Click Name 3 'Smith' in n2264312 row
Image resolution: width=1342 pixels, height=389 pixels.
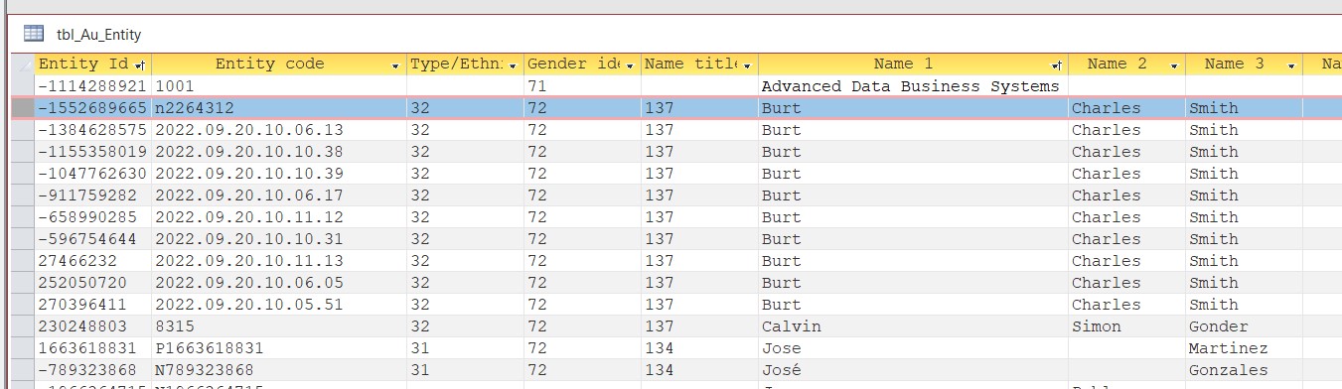(x=1244, y=108)
